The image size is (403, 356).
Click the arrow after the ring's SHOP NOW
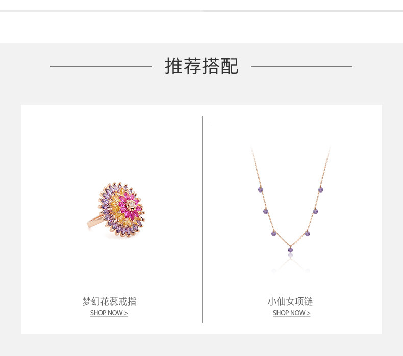tap(126, 313)
